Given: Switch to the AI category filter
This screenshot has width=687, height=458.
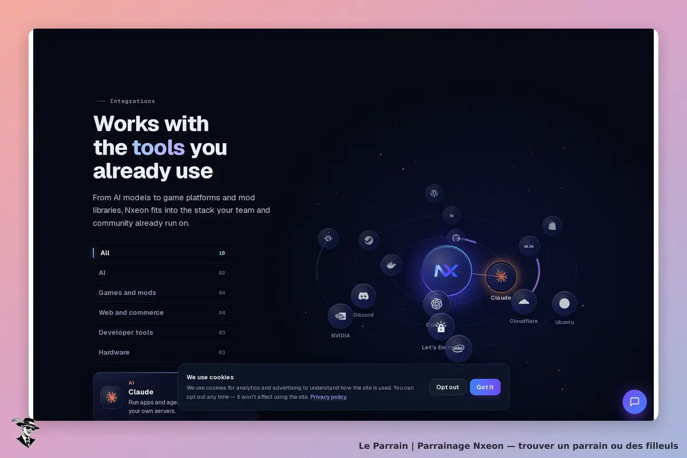Looking at the screenshot, I should (162, 273).
